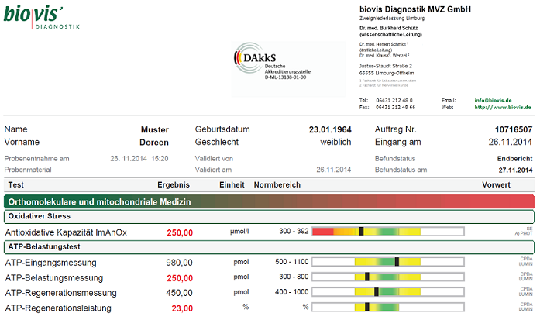Click the 'Validiert von' label
This screenshot has width=540, height=320.
[x=214, y=159]
